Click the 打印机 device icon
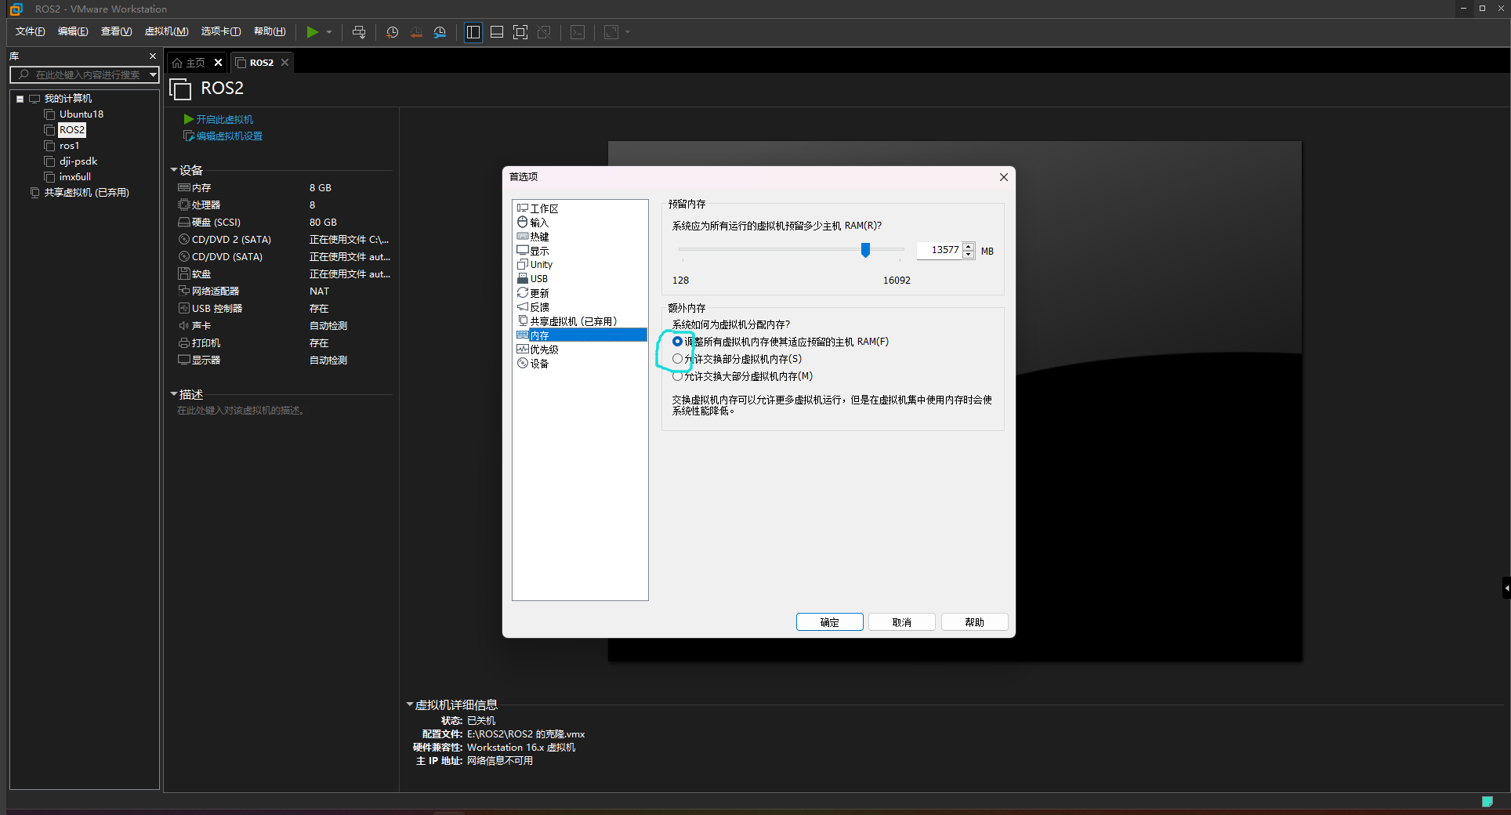The width and height of the screenshot is (1511, 815). 184,343
